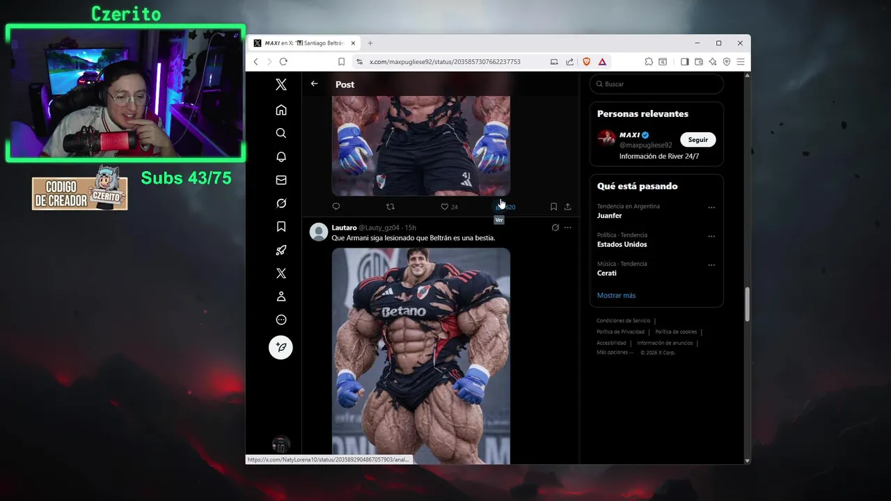
Task: Go to Home in X sidebar
Action: point(281,110)
